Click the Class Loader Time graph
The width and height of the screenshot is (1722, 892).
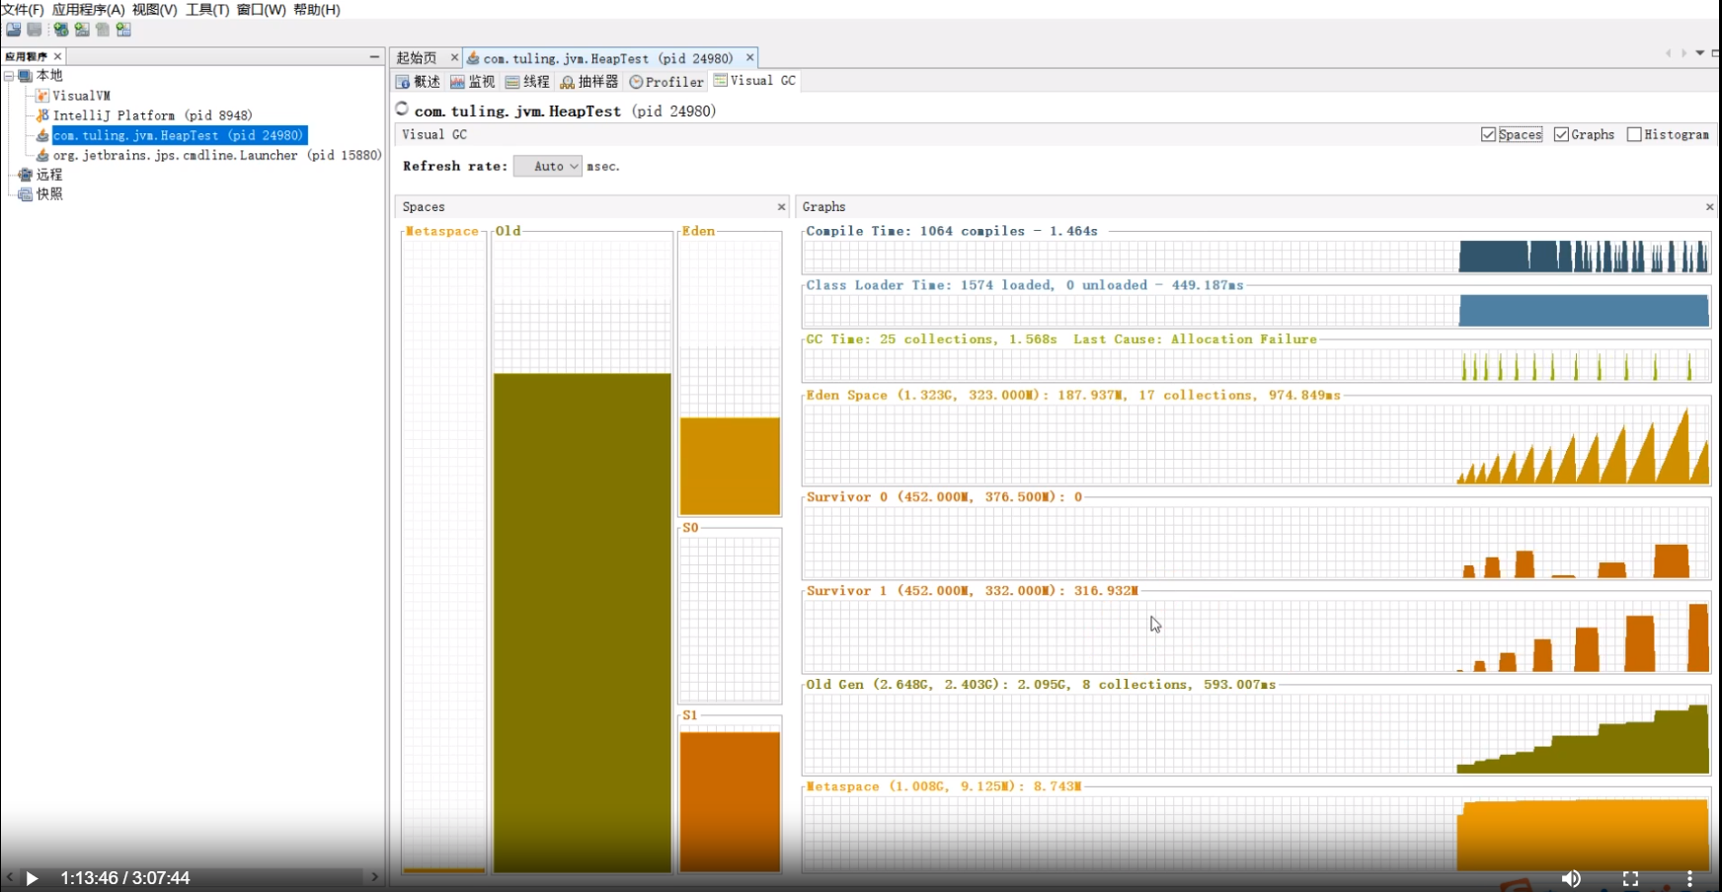coord(1256,311)
